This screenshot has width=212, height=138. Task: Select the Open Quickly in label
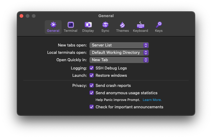click(71, 60)
